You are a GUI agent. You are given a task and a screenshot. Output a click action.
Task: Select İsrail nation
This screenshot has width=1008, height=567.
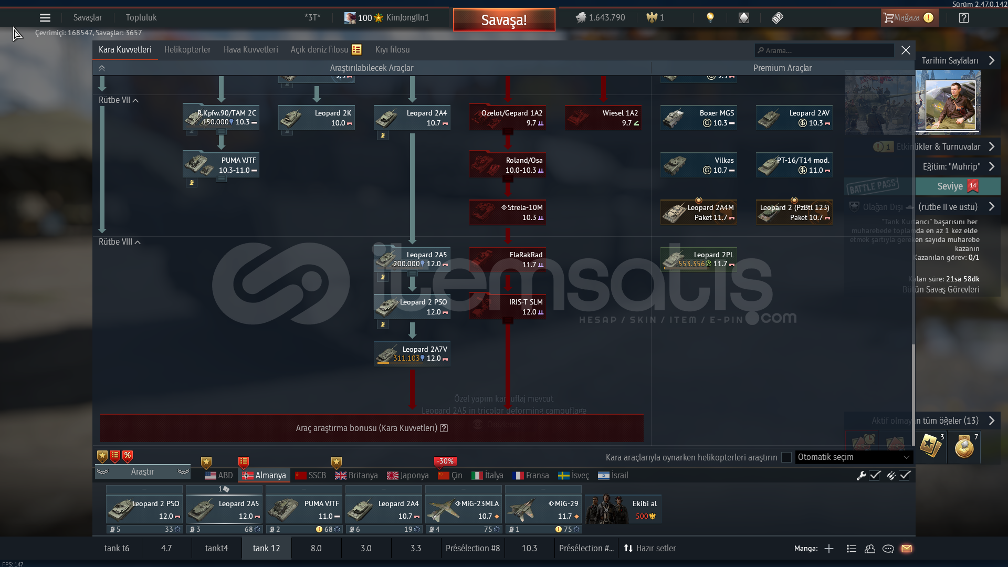(613, 475)
